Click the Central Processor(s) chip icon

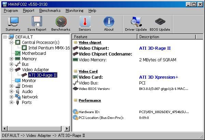(18, 42)
